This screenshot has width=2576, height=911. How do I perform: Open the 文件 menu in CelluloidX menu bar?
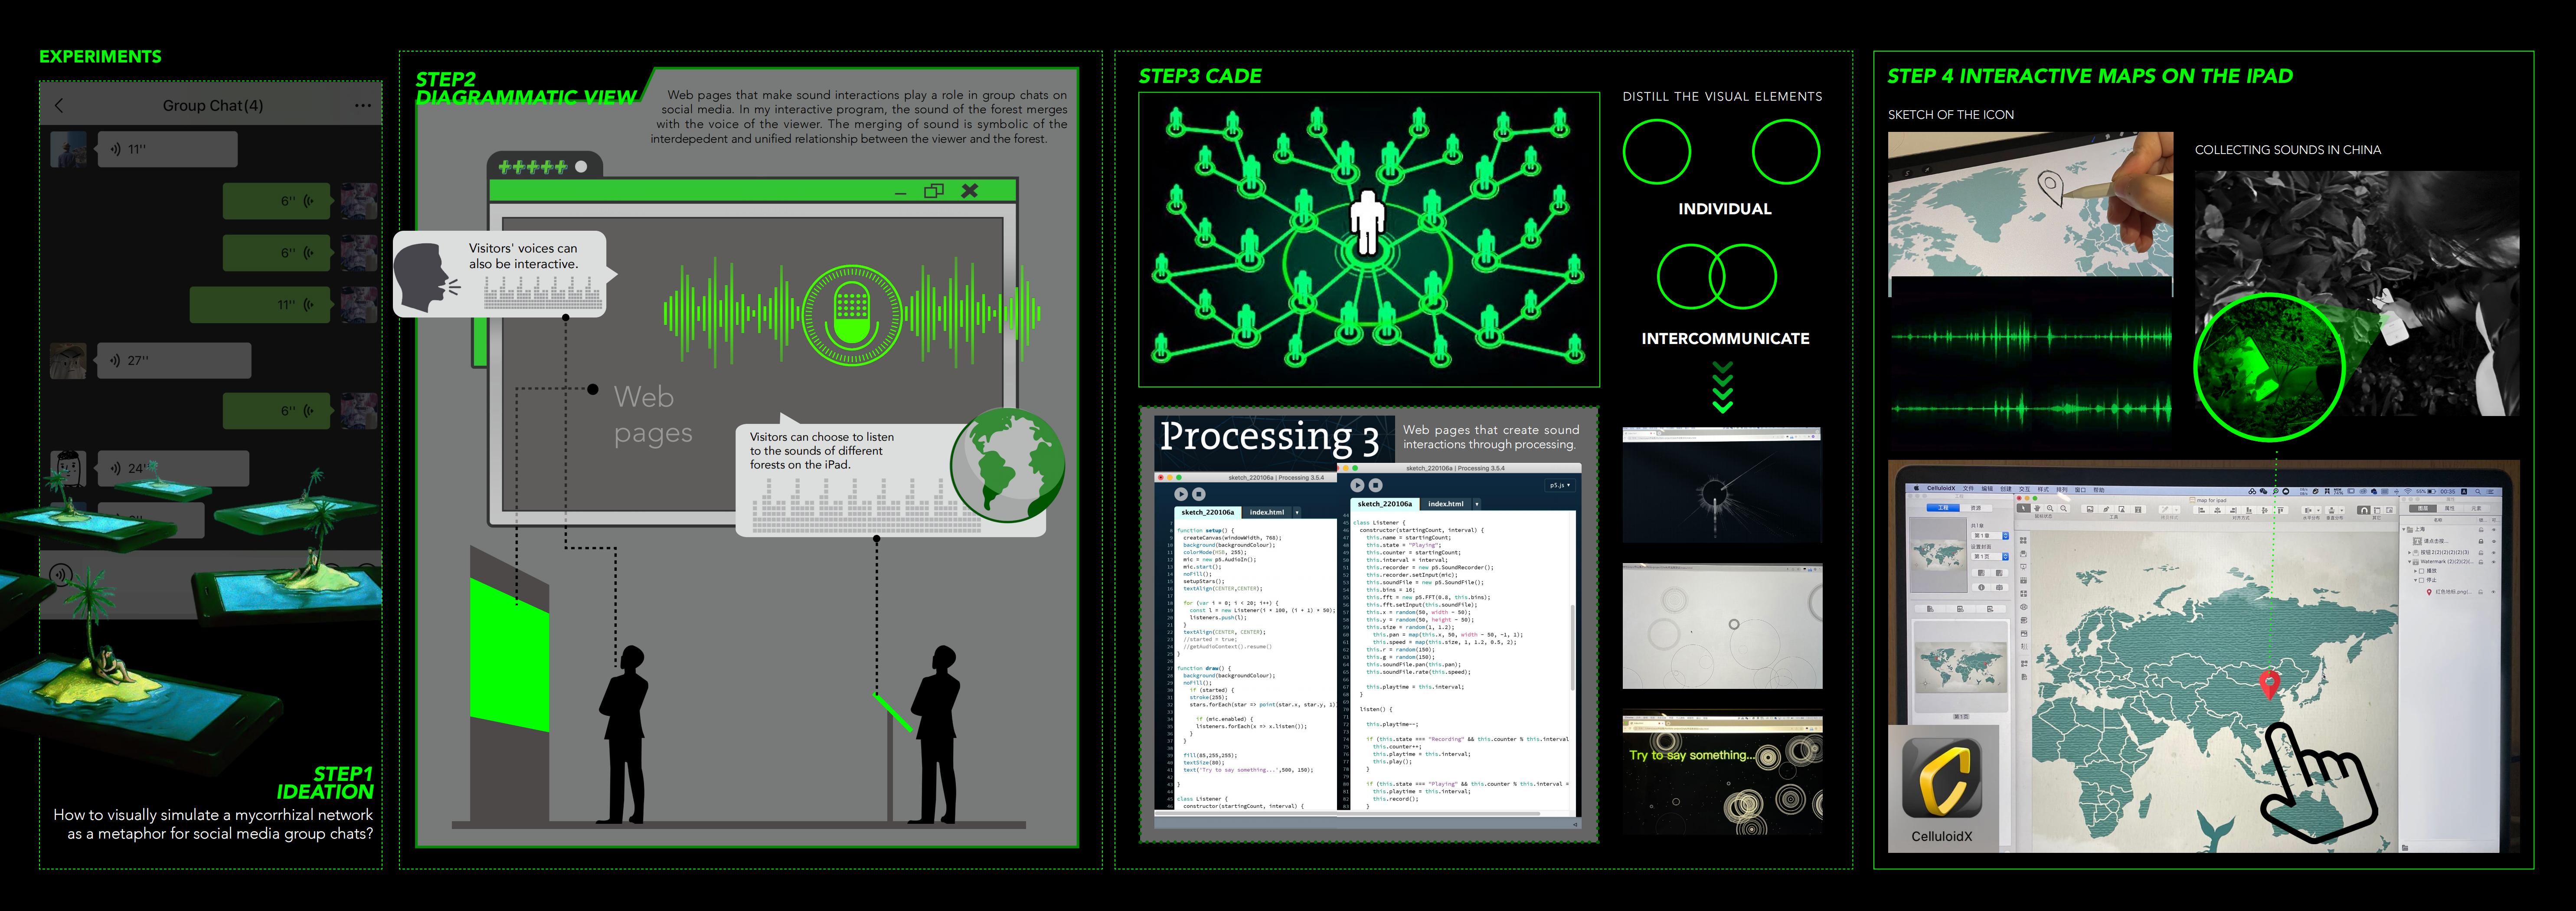1968,489
